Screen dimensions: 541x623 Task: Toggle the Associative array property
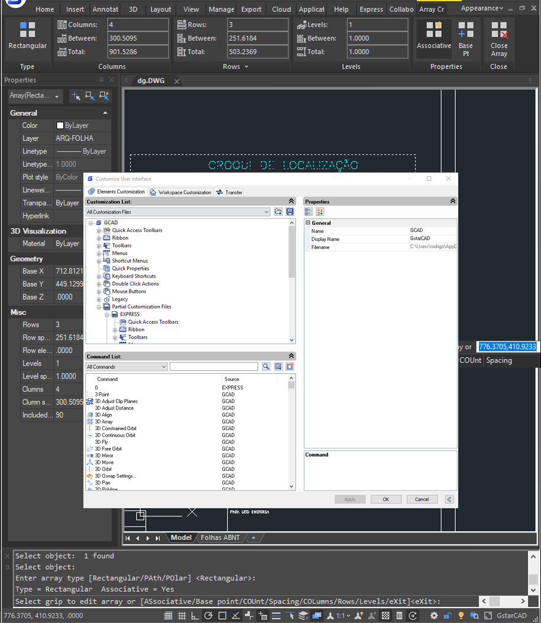(x=434, y=30)
